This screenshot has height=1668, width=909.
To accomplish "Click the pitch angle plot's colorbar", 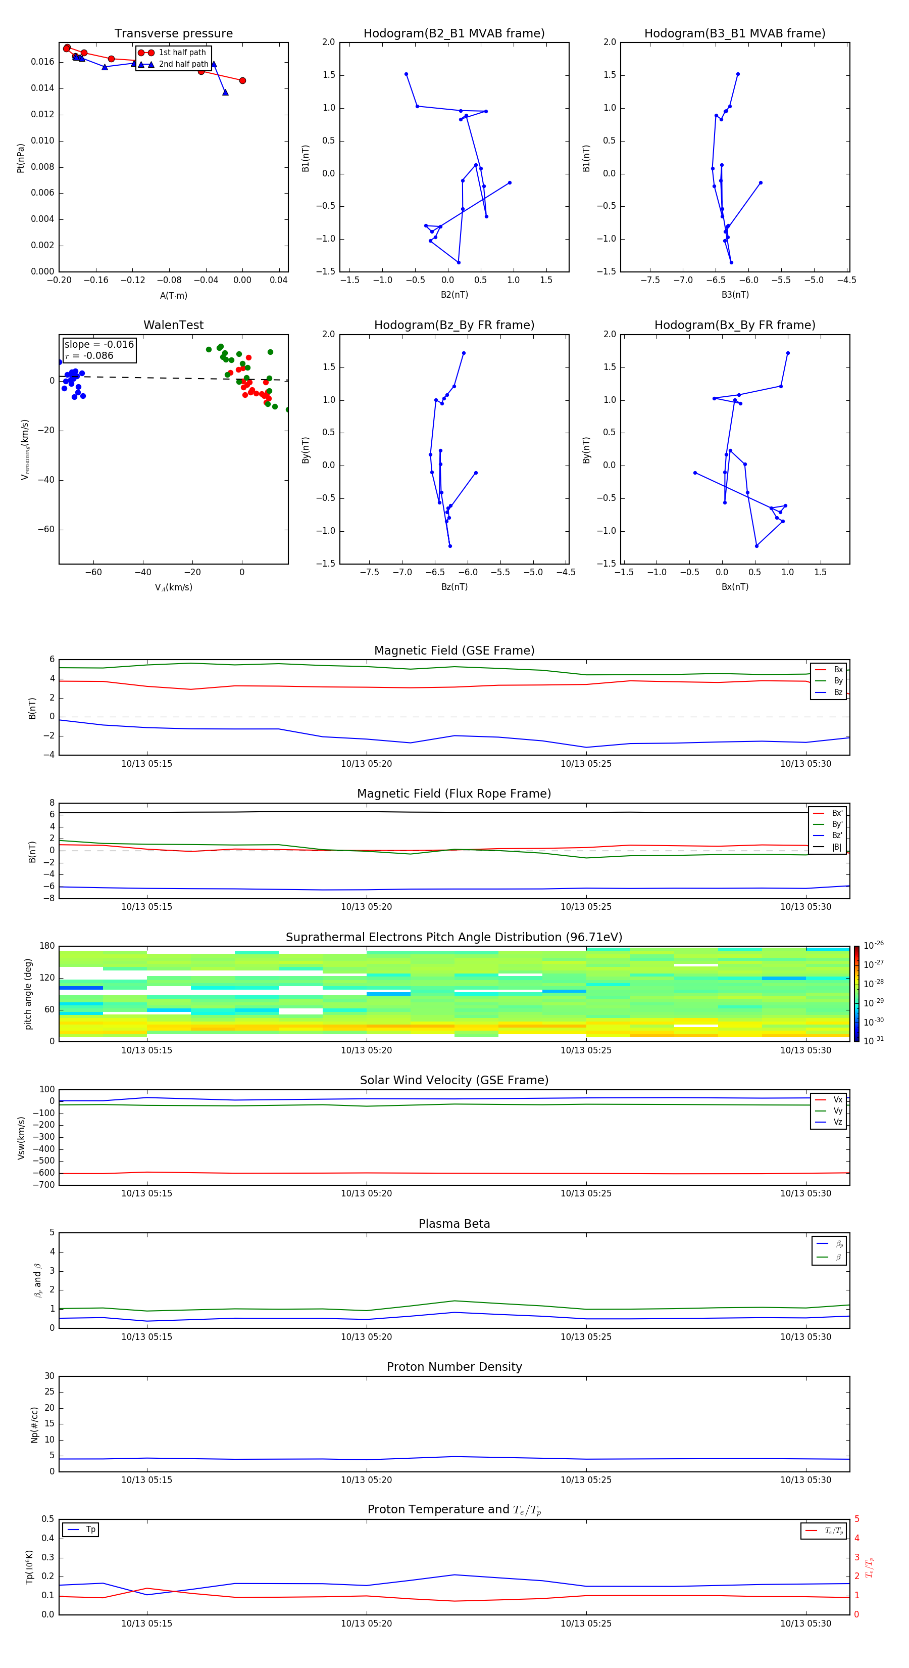I will 856,993.
